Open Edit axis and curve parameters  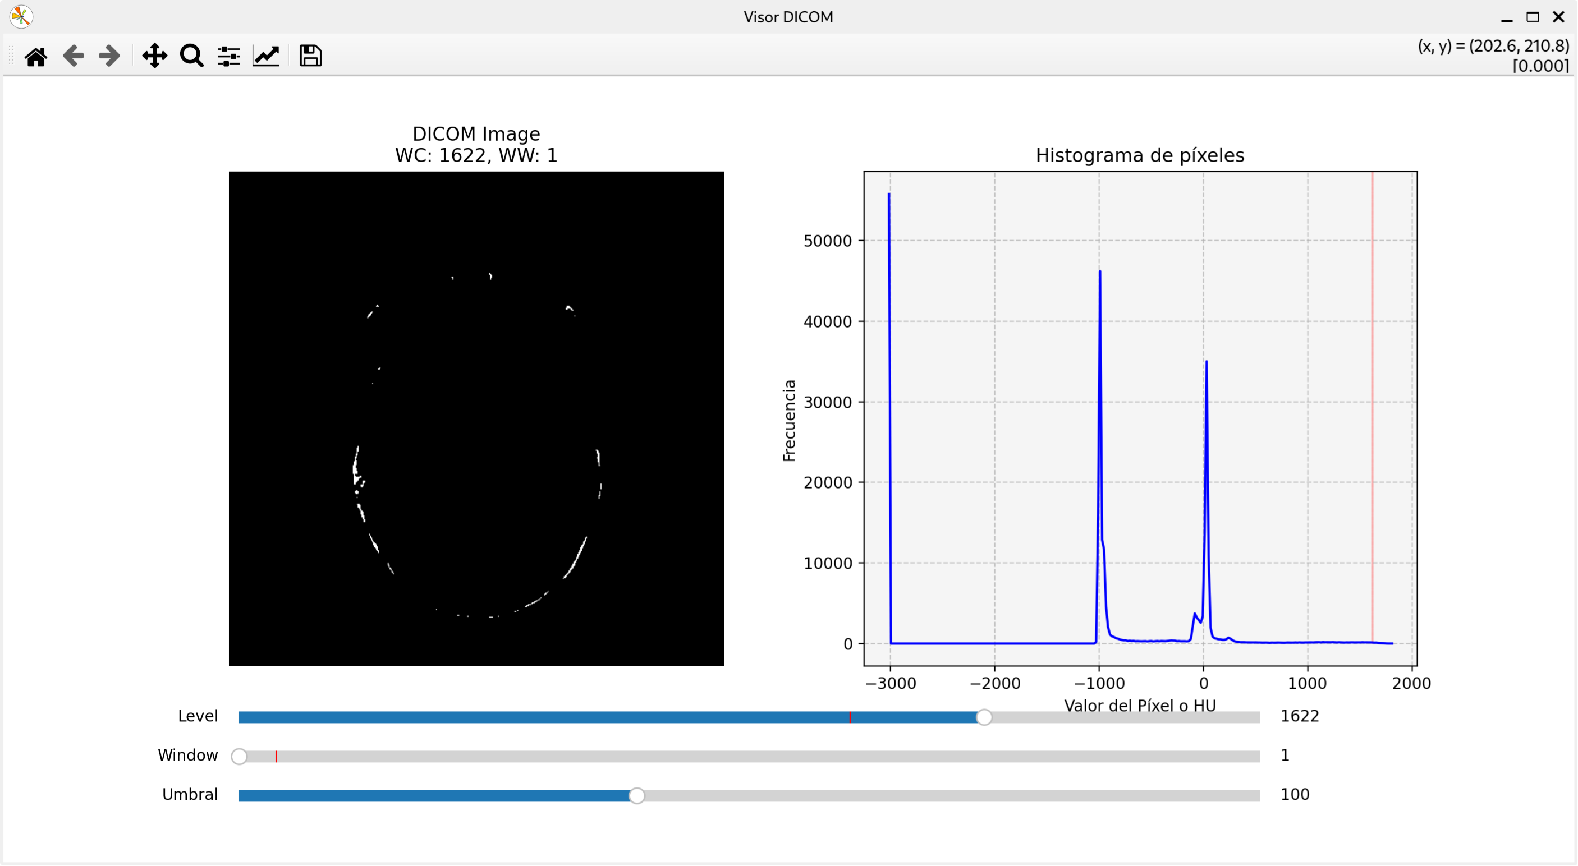point(266,56)
